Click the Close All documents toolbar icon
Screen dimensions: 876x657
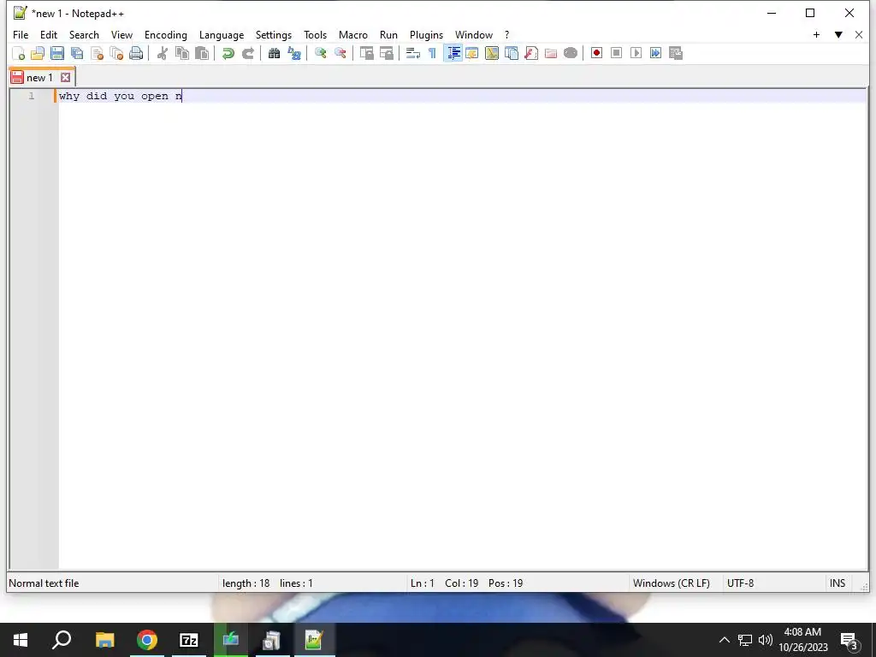[116, 53]
